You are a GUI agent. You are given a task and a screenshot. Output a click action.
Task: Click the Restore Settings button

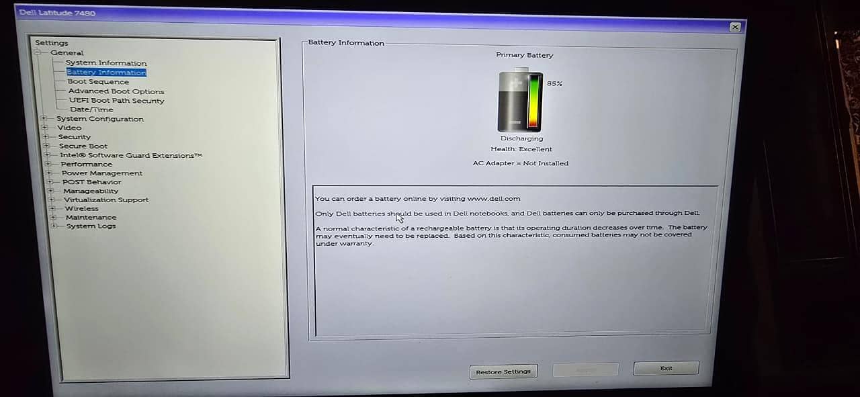coord(503,371)
